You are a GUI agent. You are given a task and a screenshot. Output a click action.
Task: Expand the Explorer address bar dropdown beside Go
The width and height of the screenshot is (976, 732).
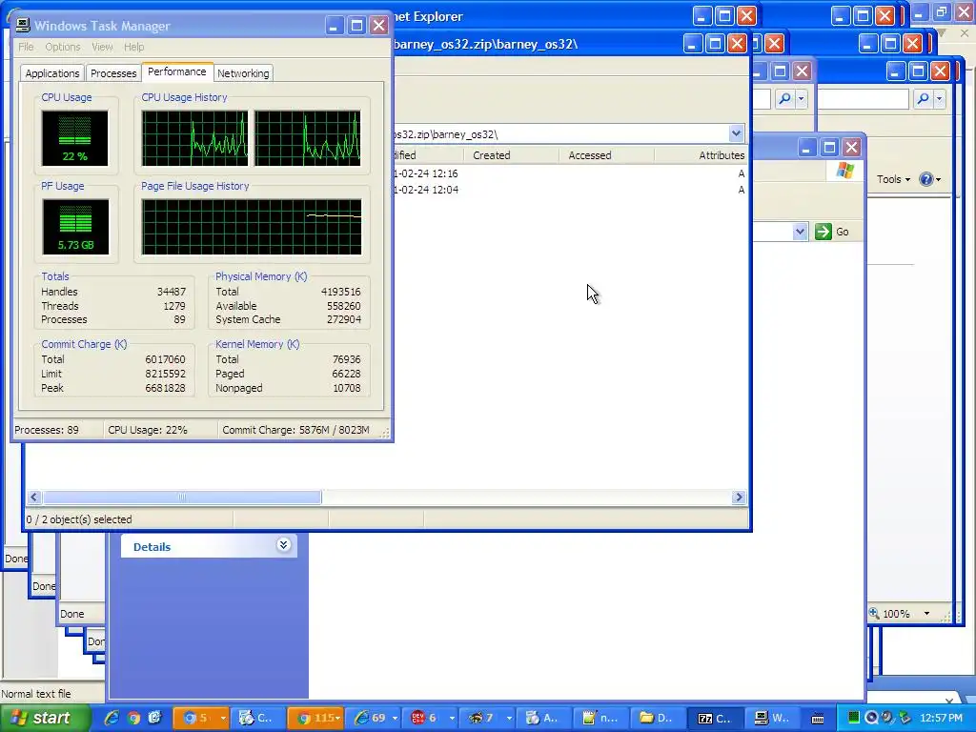[x=800, y=232]
